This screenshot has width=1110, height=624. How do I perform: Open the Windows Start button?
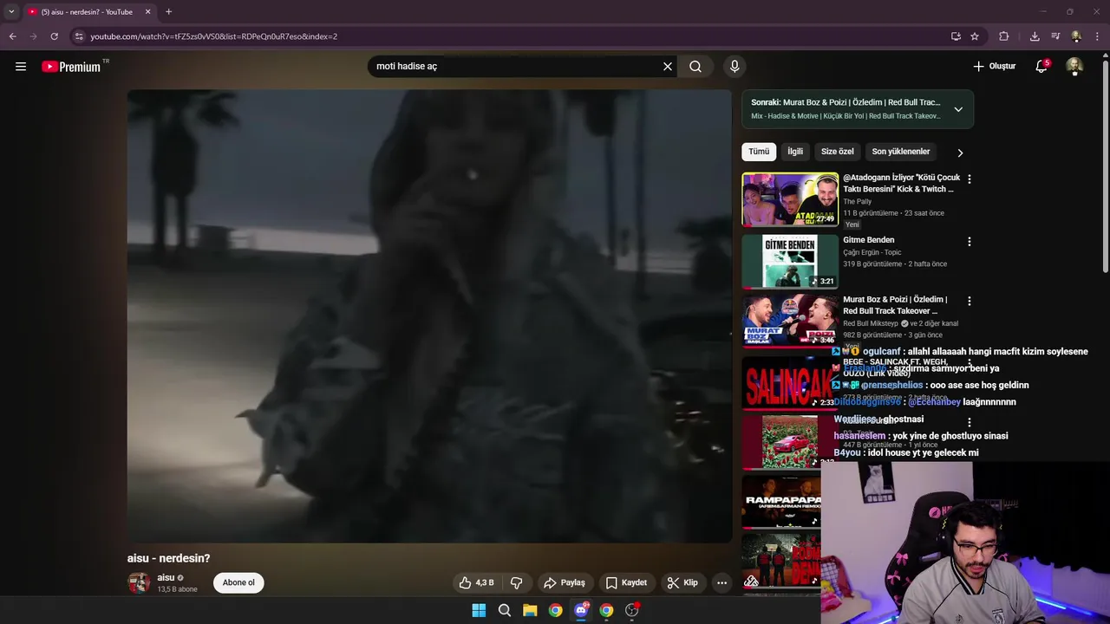pos(479,610)
